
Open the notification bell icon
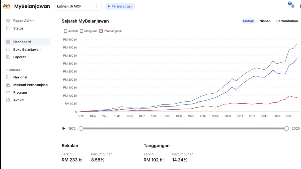pos(293,7)
